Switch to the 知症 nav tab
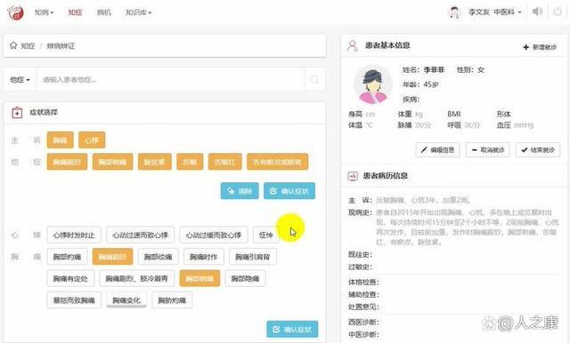Viewport: 570px width, 343px height. point(75,12)
